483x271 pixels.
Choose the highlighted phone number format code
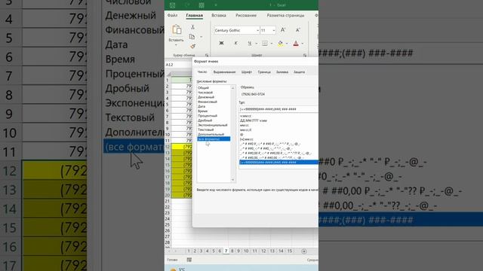click(278, 163)
